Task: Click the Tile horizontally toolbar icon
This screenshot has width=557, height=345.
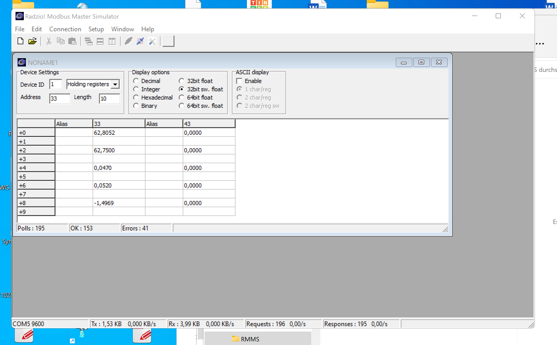Action: point(100,41)
